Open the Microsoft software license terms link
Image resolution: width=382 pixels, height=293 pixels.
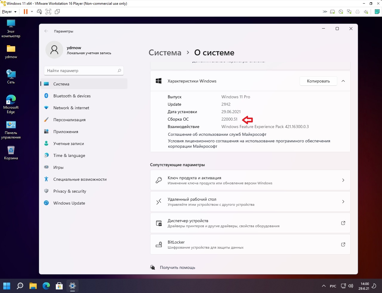[249, 144]
